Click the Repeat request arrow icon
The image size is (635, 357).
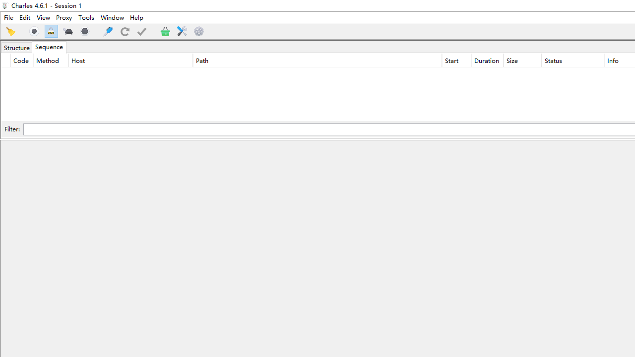125,32
